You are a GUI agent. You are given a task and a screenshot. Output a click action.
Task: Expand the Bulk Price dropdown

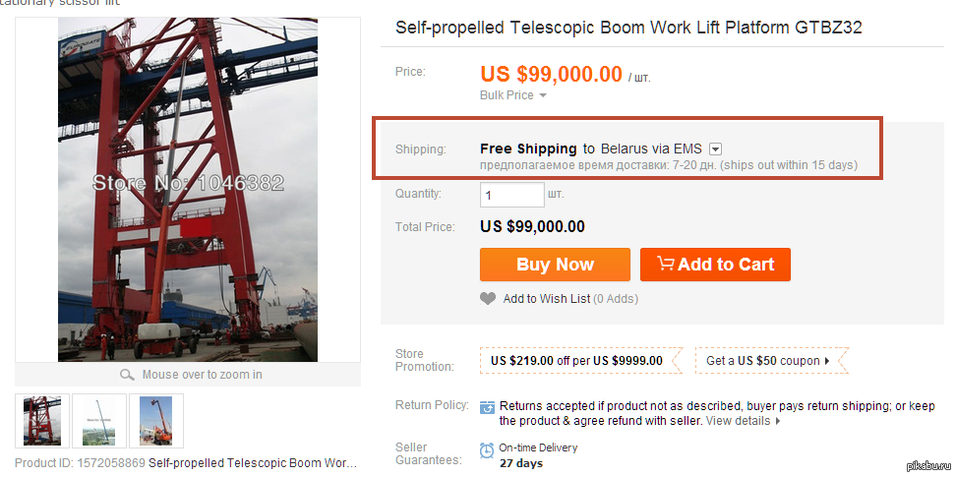coord(542,96)
